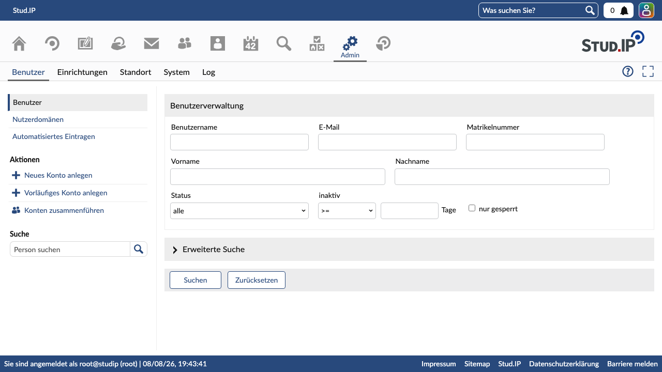Viewport: 662px width, 372px height.
Task: Open the Stud.IP footer link
Action: [509, 364]
